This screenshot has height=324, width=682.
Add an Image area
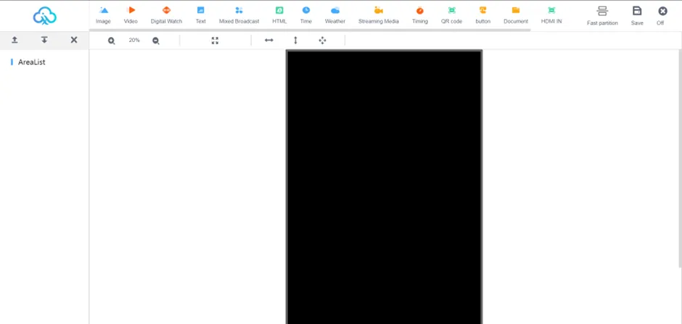pyautogui.click(x=103, y=15)
